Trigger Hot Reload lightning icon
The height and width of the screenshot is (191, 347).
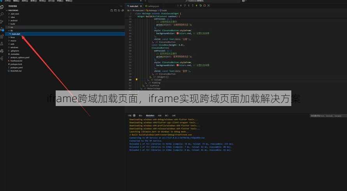tap(197, 5)
